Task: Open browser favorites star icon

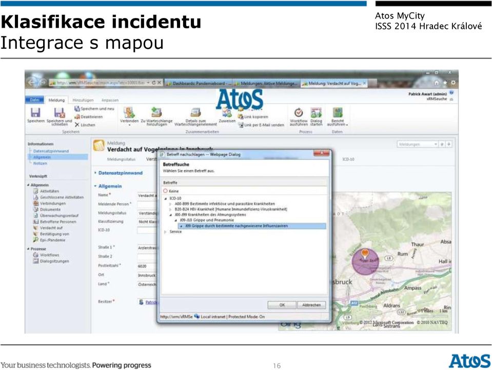Action: click(445, 83)
